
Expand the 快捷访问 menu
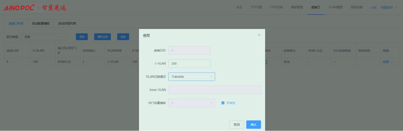[x=388, y=8]
